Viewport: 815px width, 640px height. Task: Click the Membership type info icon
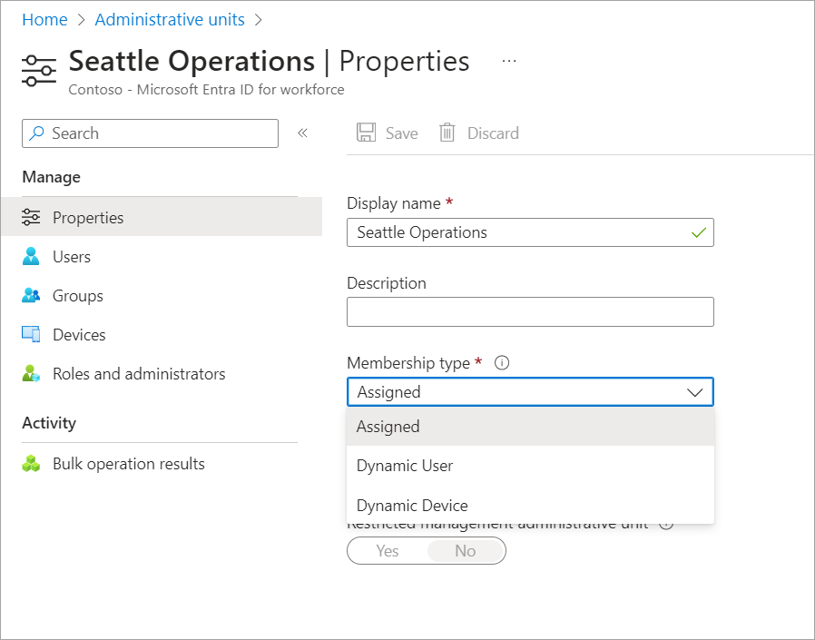tap(502, 363)
